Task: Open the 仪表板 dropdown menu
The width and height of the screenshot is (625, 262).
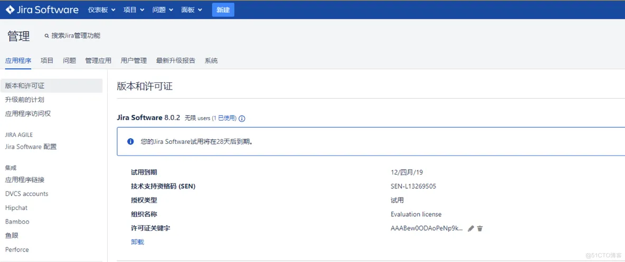Action: pos(102,10)
